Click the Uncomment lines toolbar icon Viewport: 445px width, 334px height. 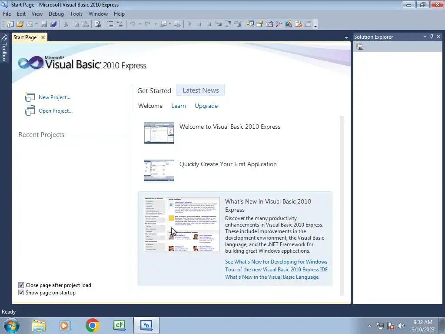[120, 24]
